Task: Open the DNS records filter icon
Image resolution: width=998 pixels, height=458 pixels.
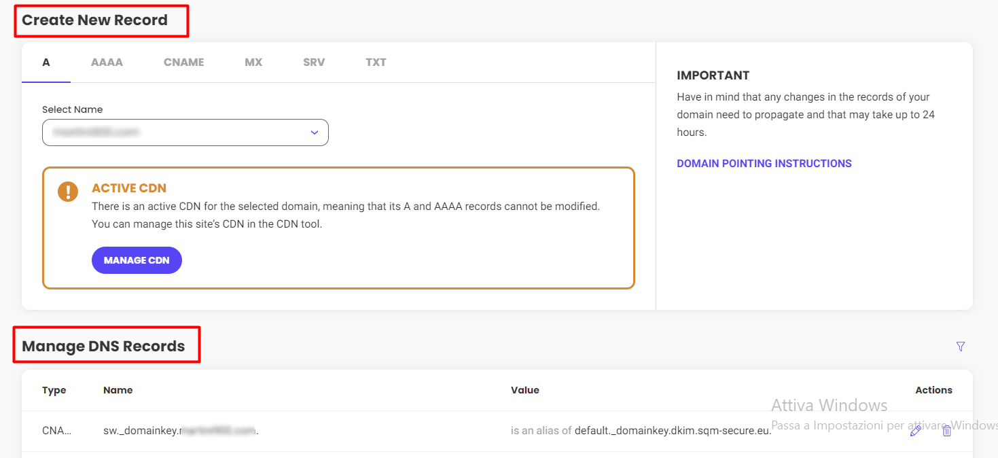Action: [x=960, y=347]
